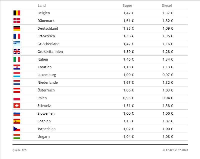200x159 pixels.
Task: Click the ADAC e.V. 07.2020 copyright text
Action: pyautogui.click(x=175, y=150)
